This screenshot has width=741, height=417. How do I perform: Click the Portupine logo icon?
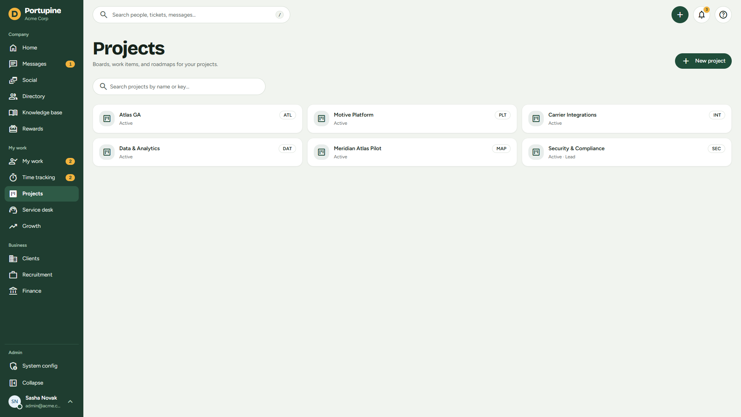(x=15, y=14)
